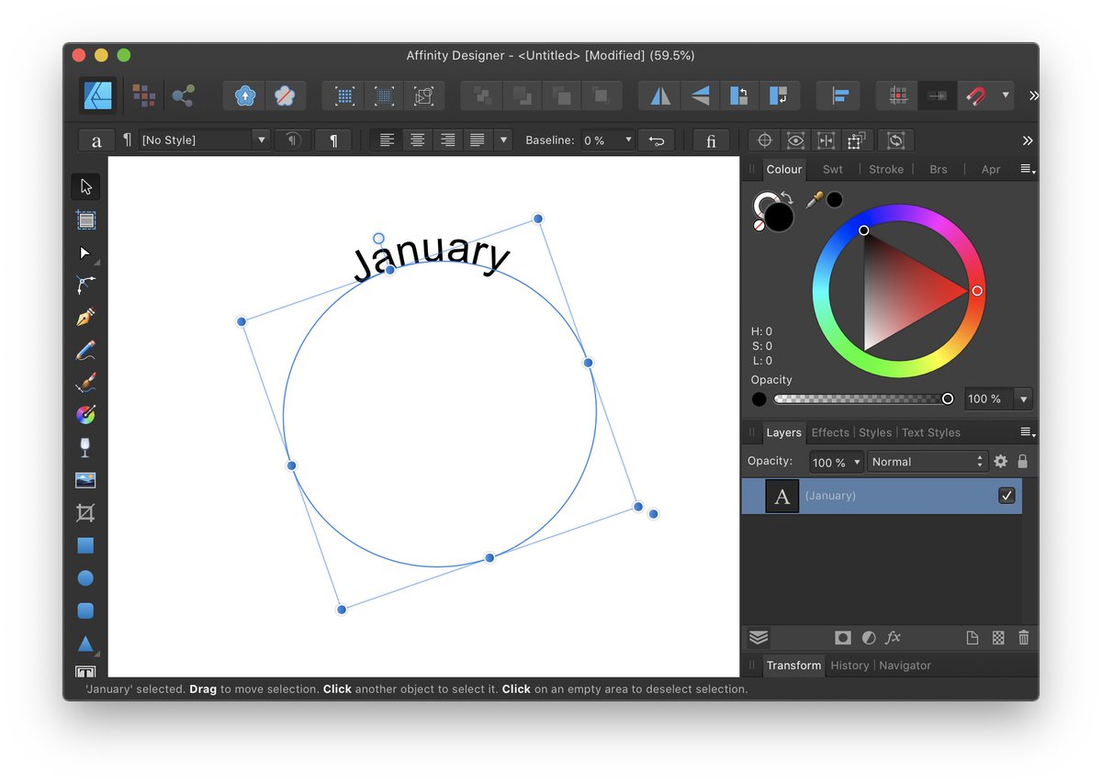Select the Vector Crop tool
The width and height of the screenshot is (1102, 784).
[85, 513]
